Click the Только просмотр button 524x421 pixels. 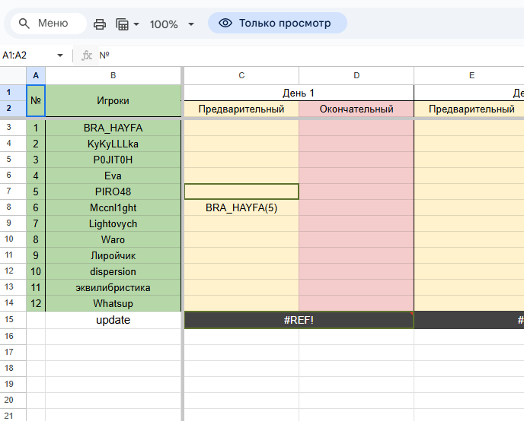[277, 23]
